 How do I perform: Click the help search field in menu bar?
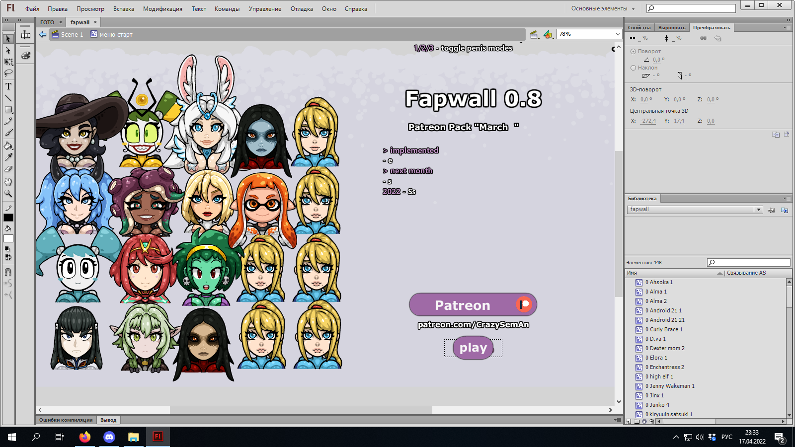[x=691, y=8]
